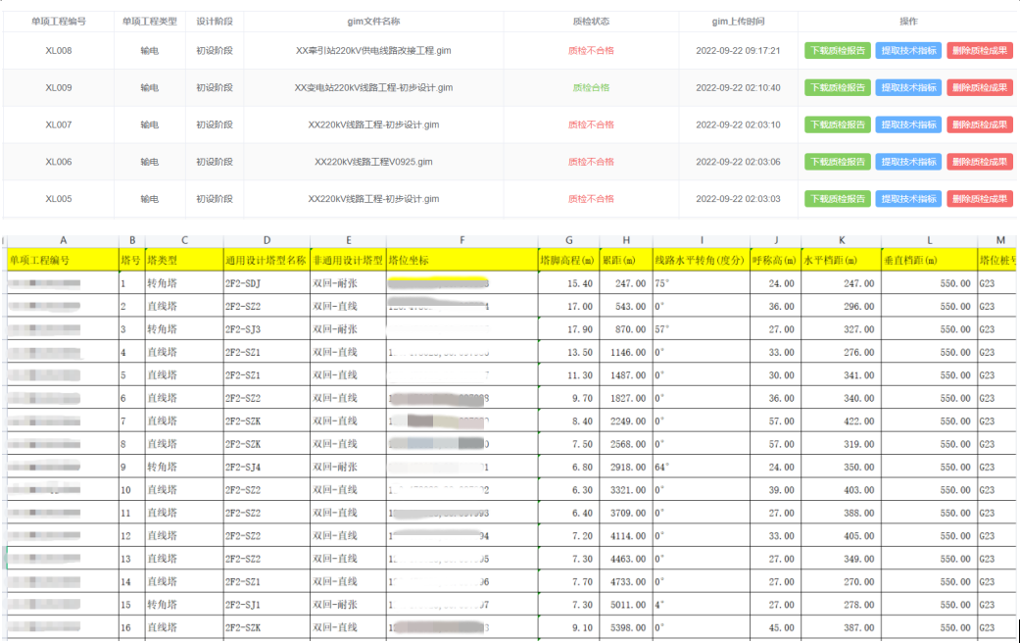This screenshot has width=1020, height=643.
Task: Select the 64° rotation angle cell
Action: click(x=701, y=468)
